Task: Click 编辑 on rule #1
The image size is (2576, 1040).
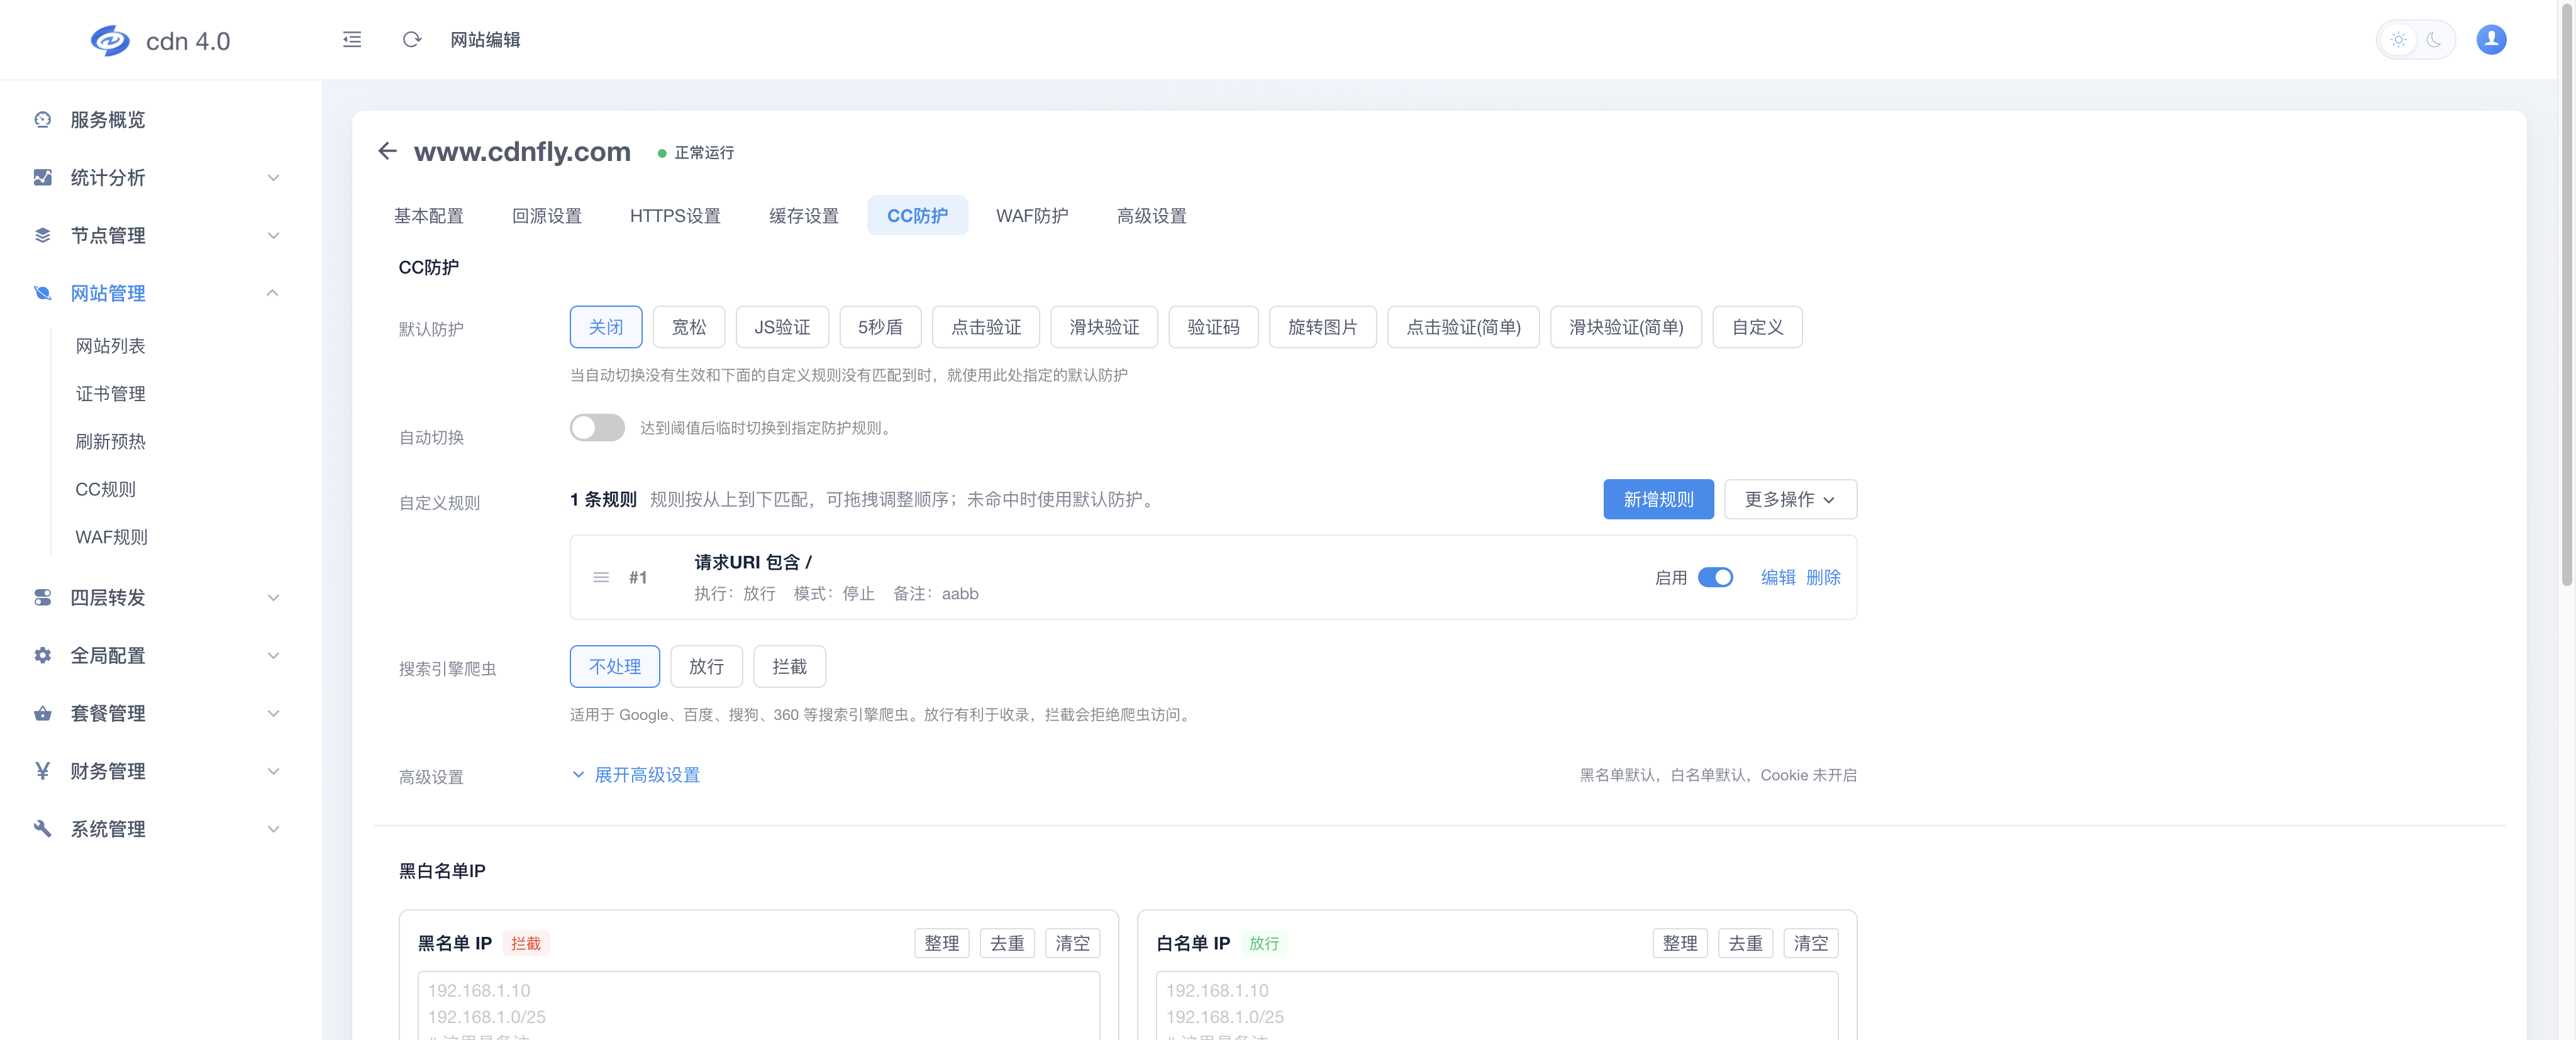Action: [x=1777, y=578]
